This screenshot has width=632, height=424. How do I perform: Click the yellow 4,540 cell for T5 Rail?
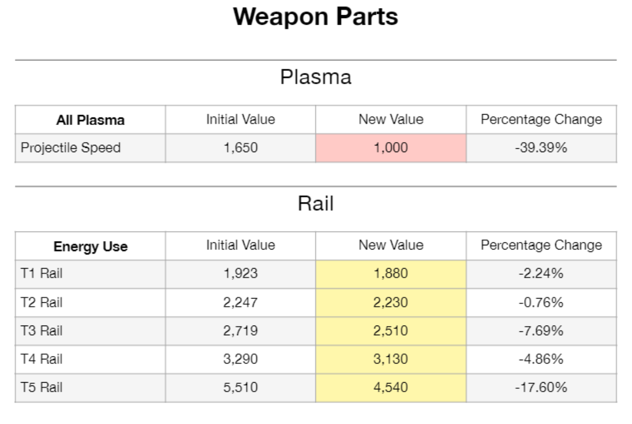(x=390, y=387)
